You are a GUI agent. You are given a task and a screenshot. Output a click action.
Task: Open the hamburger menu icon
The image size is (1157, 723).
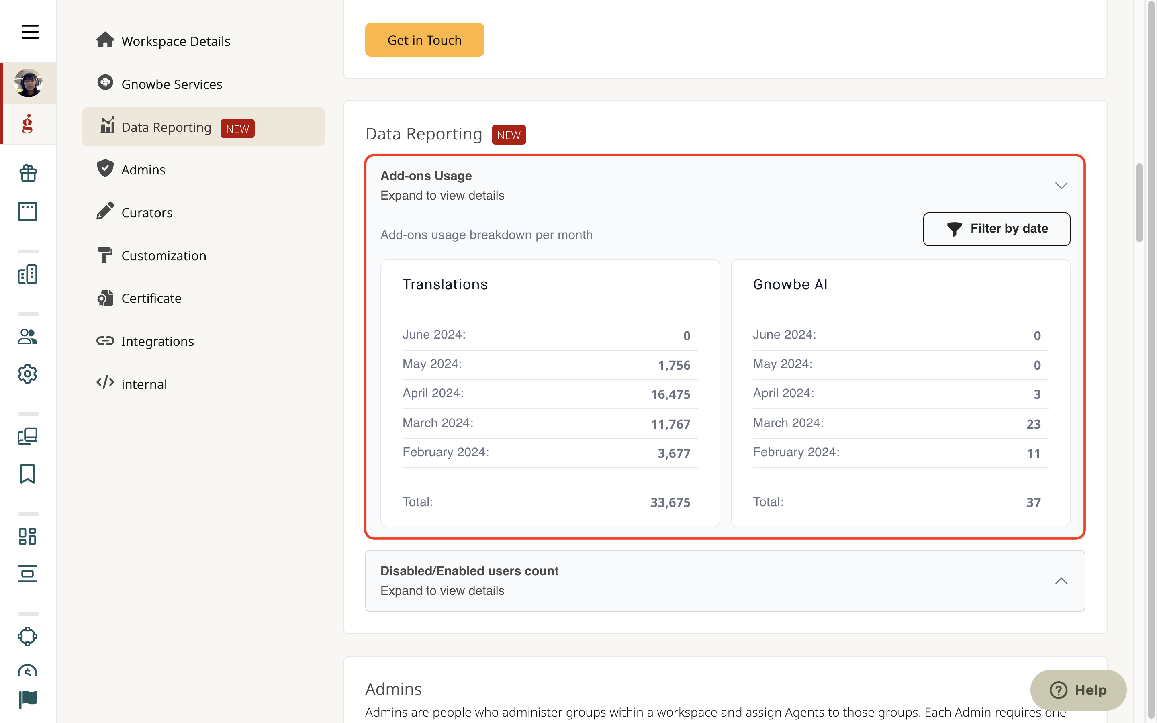click(30, 32)
